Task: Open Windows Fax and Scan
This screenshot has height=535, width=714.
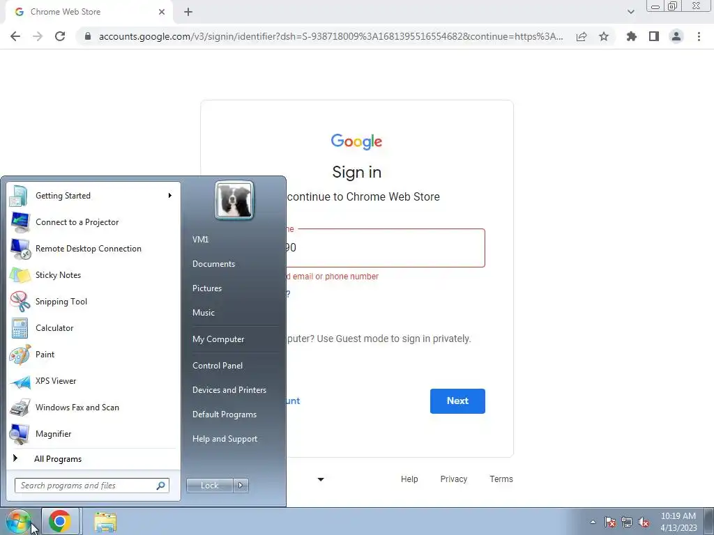Action: 93,407
